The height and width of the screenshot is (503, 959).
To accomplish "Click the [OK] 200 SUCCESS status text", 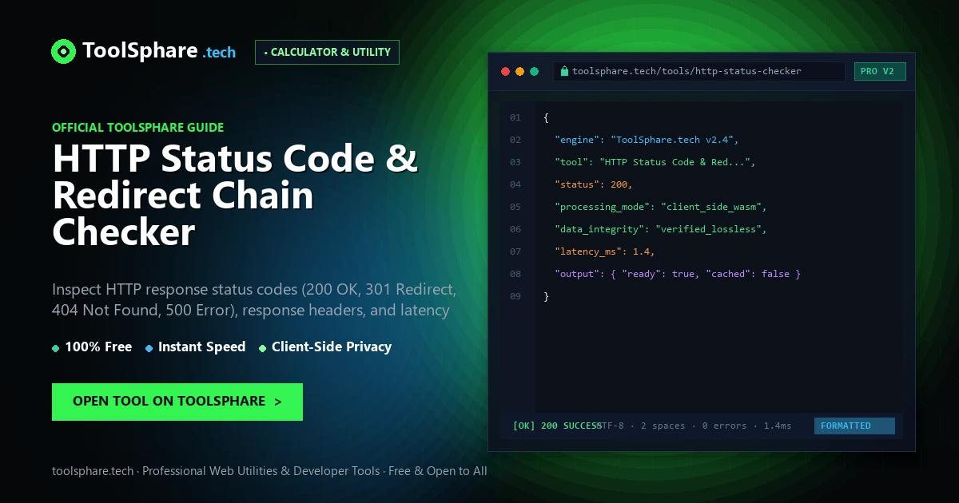I will [557, 426].
